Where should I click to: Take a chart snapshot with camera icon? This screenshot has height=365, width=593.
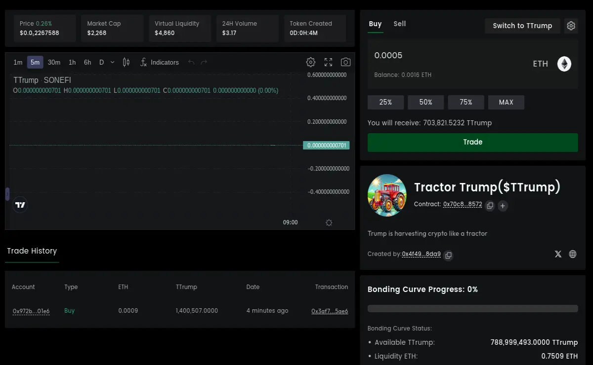tap(346, 62)
